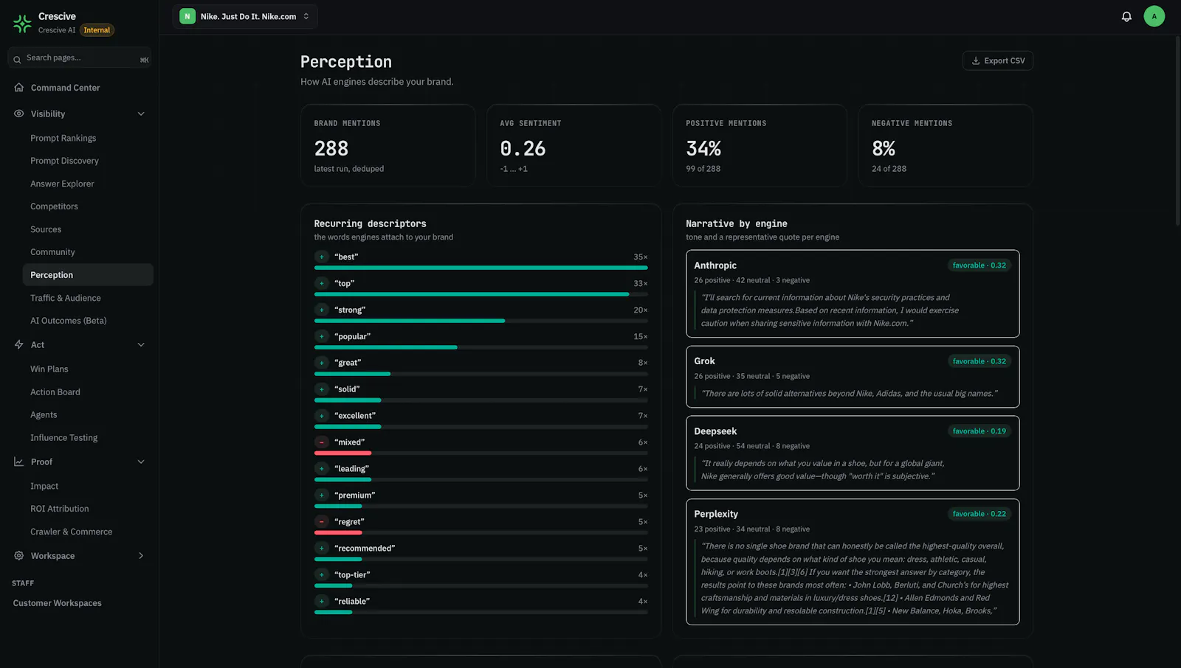This screenshot has width=1181, height=668.
Task: Select the Anthropic narrative card
Action: click(853, 293)
